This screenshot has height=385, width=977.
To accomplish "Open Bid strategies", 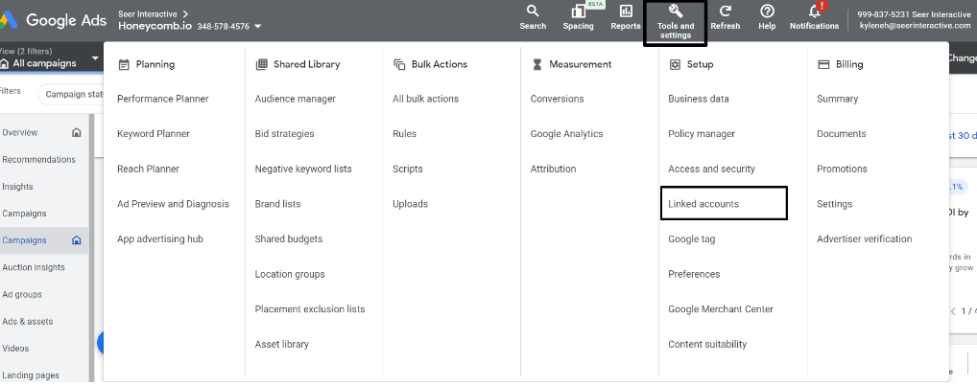I will [x=285, y=134].
